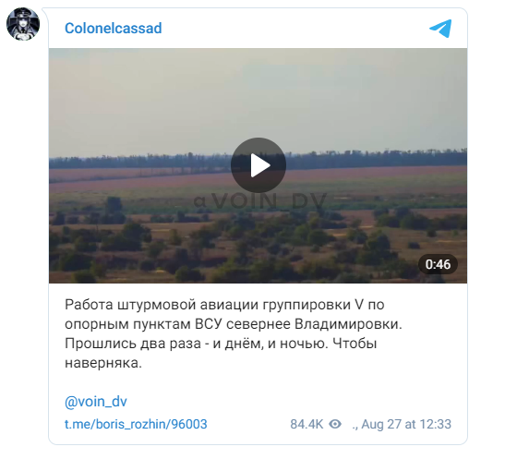
Task: Click the 84.4K view count
Action: coord(307,424)
